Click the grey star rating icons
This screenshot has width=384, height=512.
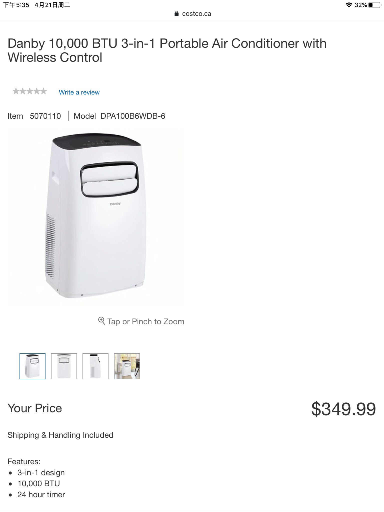30,91
